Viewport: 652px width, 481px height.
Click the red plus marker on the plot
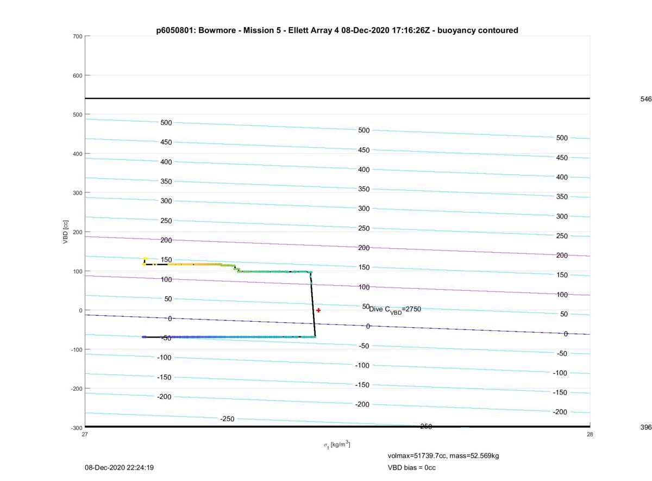(x=318, y=310)
